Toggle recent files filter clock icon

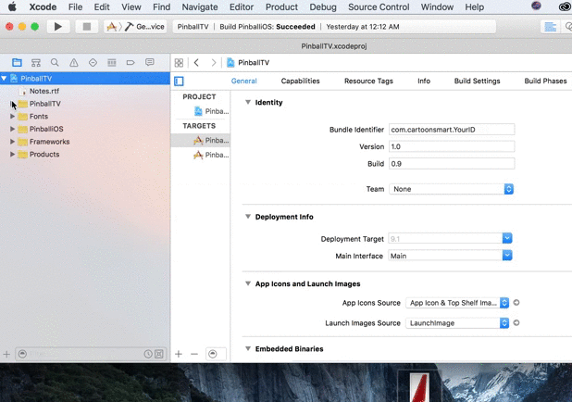(148, 354)
